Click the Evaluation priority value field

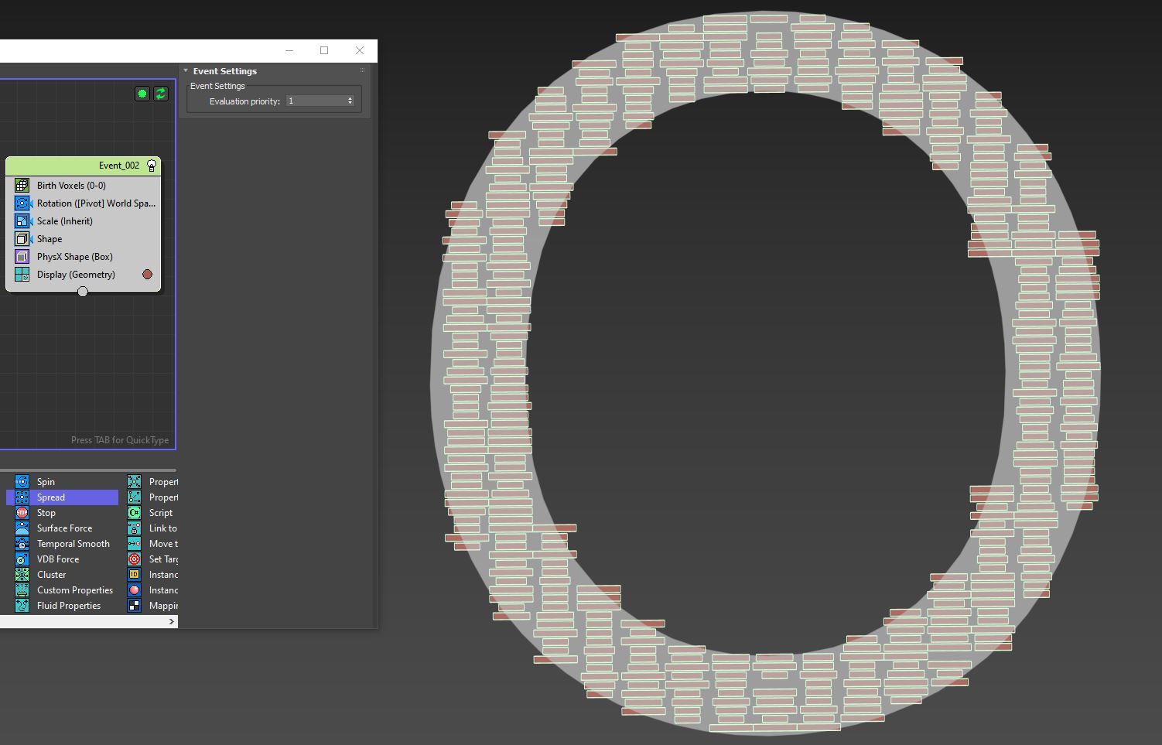click(x=315, y=101)
